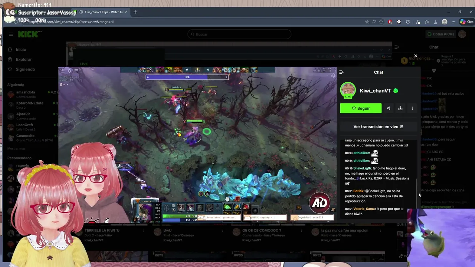Image resolution: width=475 pixels, height=267 pixels.
Task: Open the media control music icon
Action: (x=418, y=22)
